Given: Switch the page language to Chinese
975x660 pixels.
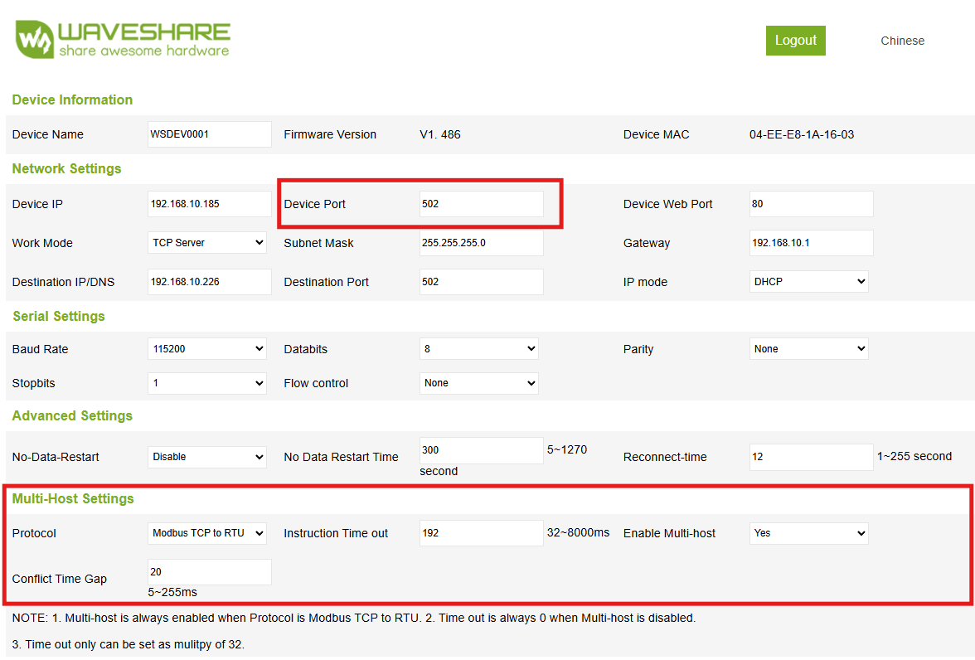Looking at the screenshot, I should pyautogui.click(x=902, y=40).
